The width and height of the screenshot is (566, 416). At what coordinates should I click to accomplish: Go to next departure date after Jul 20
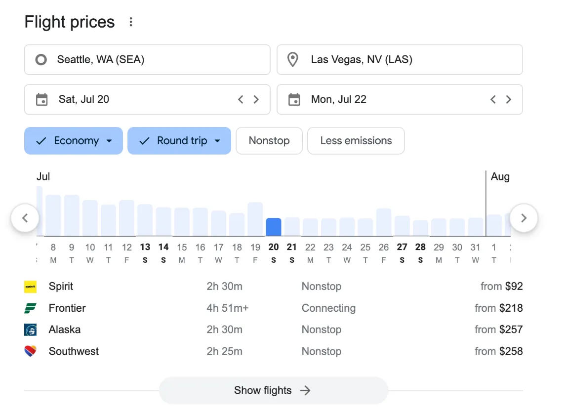pos(256,99)
